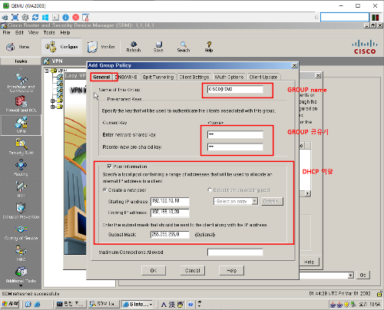This screenshot has width=384, height=310.
Task: Switch to the Client Update tab
Action: click(263, 77)
